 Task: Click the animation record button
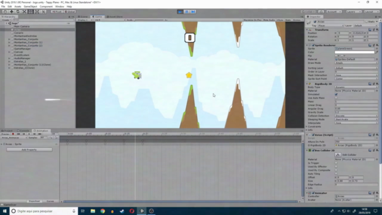13,134
